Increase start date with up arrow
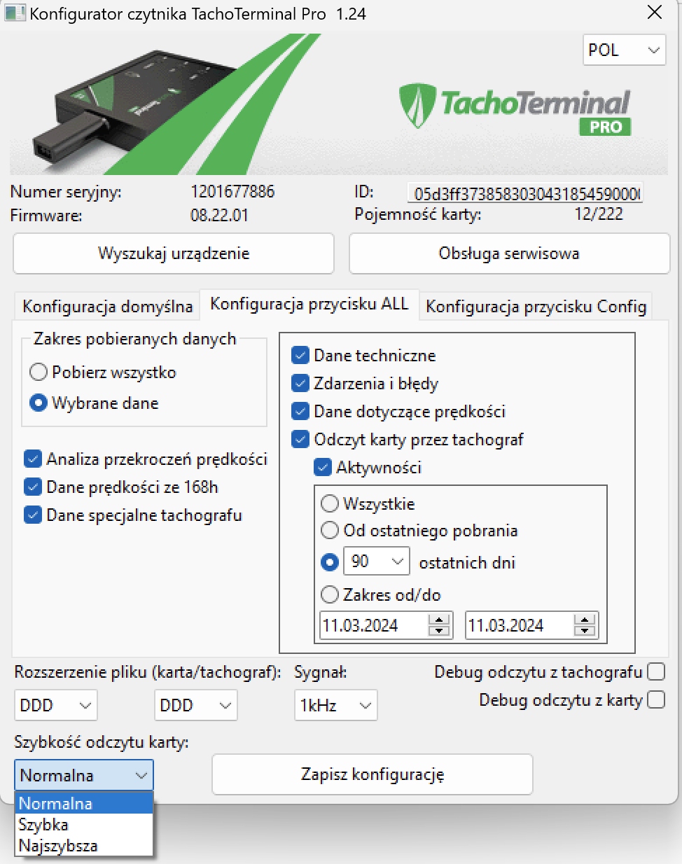The width and height of the screenshot is (682, 864). point(439,620)
